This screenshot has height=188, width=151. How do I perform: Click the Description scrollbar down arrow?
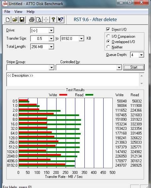[x=142, y=83]
